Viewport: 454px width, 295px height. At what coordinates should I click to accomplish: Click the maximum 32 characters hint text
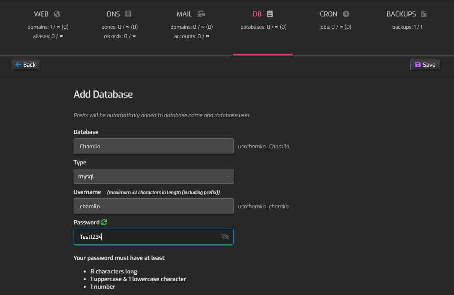coord(163,192)
